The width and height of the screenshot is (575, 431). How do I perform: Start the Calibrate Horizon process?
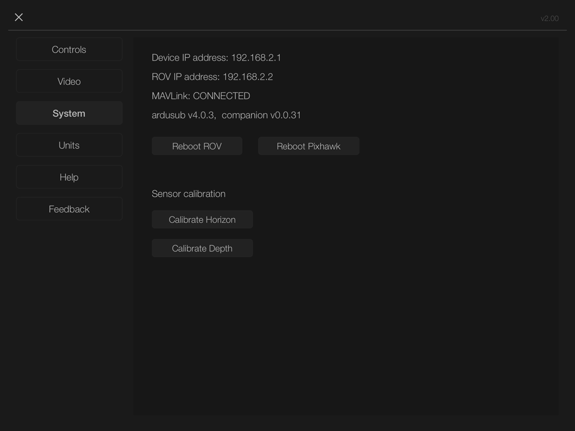click(x=202, y=219)
